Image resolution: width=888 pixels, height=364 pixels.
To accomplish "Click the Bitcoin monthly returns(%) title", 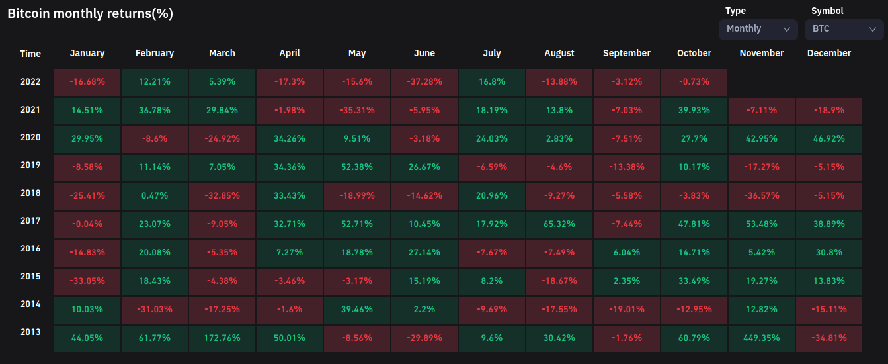I will coord(90,14).
